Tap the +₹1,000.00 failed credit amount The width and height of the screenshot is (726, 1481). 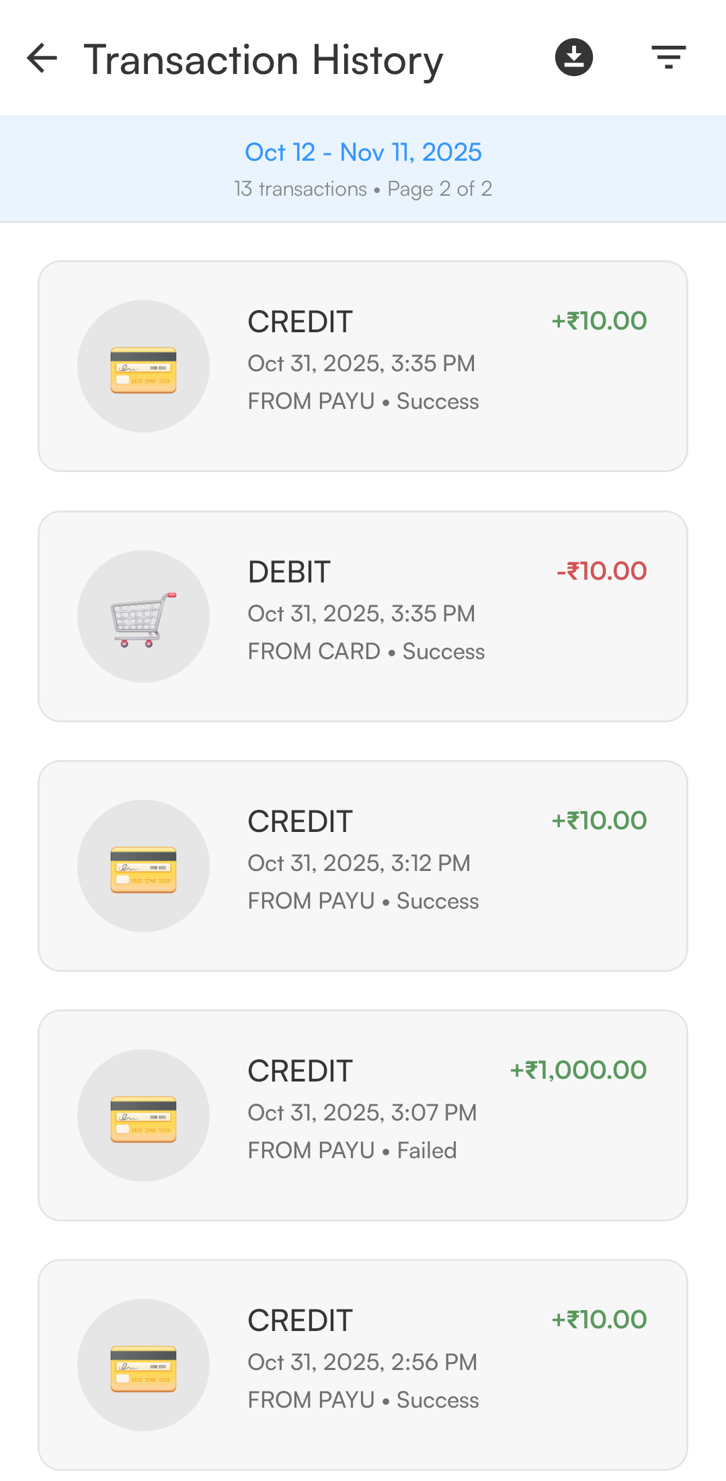tap(578, 1071)
